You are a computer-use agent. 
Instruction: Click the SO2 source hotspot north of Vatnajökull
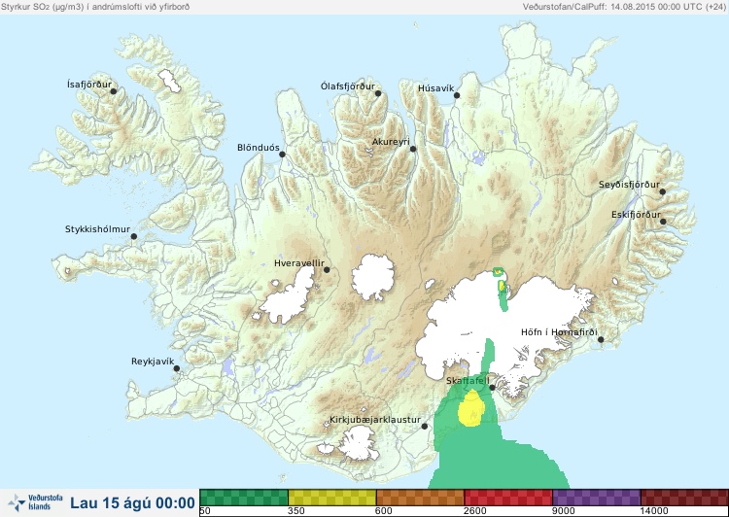pyautogui.click(x=499, y=271)
